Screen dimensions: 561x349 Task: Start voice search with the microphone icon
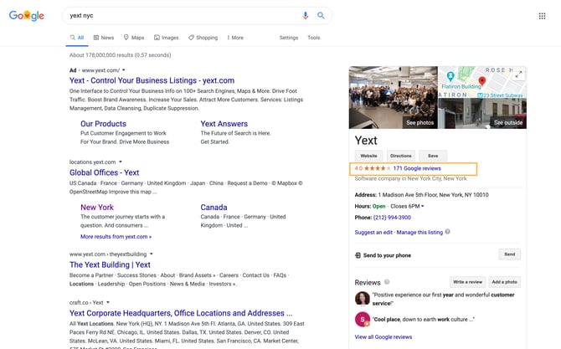(306, 16)
